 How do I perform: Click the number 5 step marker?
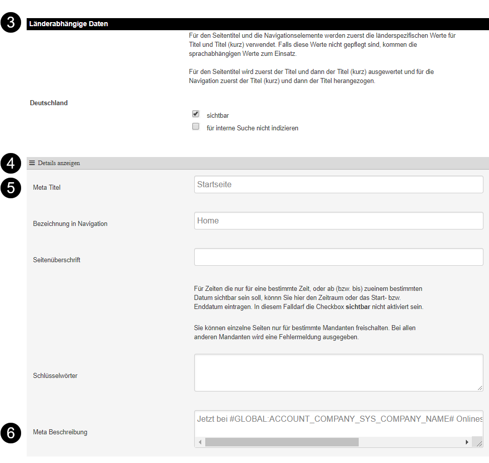point(11,187)
